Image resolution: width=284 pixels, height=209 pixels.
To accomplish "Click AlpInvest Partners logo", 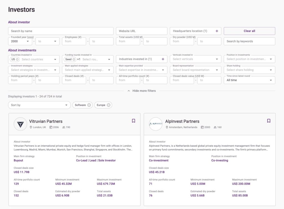I will [156, 124].
